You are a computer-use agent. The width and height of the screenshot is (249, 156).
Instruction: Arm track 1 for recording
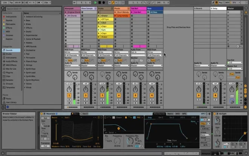tap(69, 103)
